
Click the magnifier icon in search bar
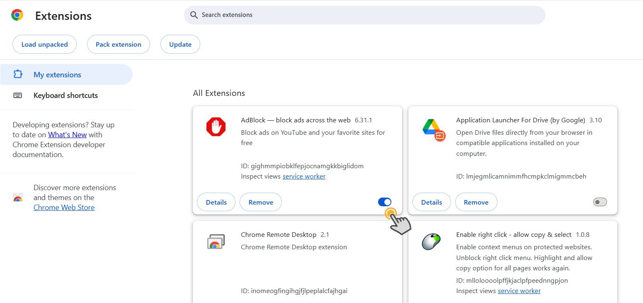pos(194,15)
